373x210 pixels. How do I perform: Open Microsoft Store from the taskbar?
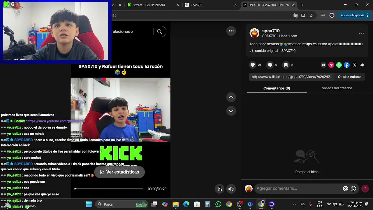[197, 204]
